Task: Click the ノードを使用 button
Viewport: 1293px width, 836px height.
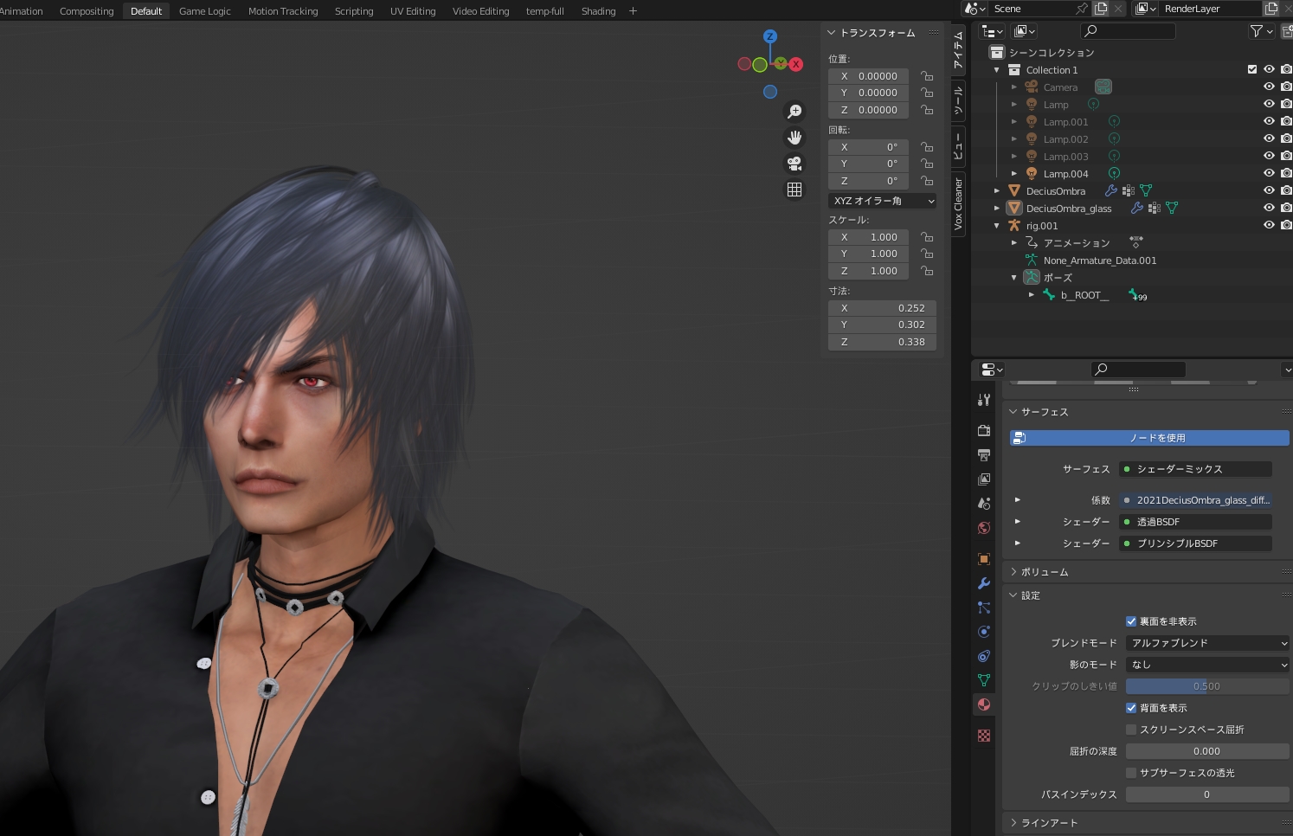Action: (1149, 438)
